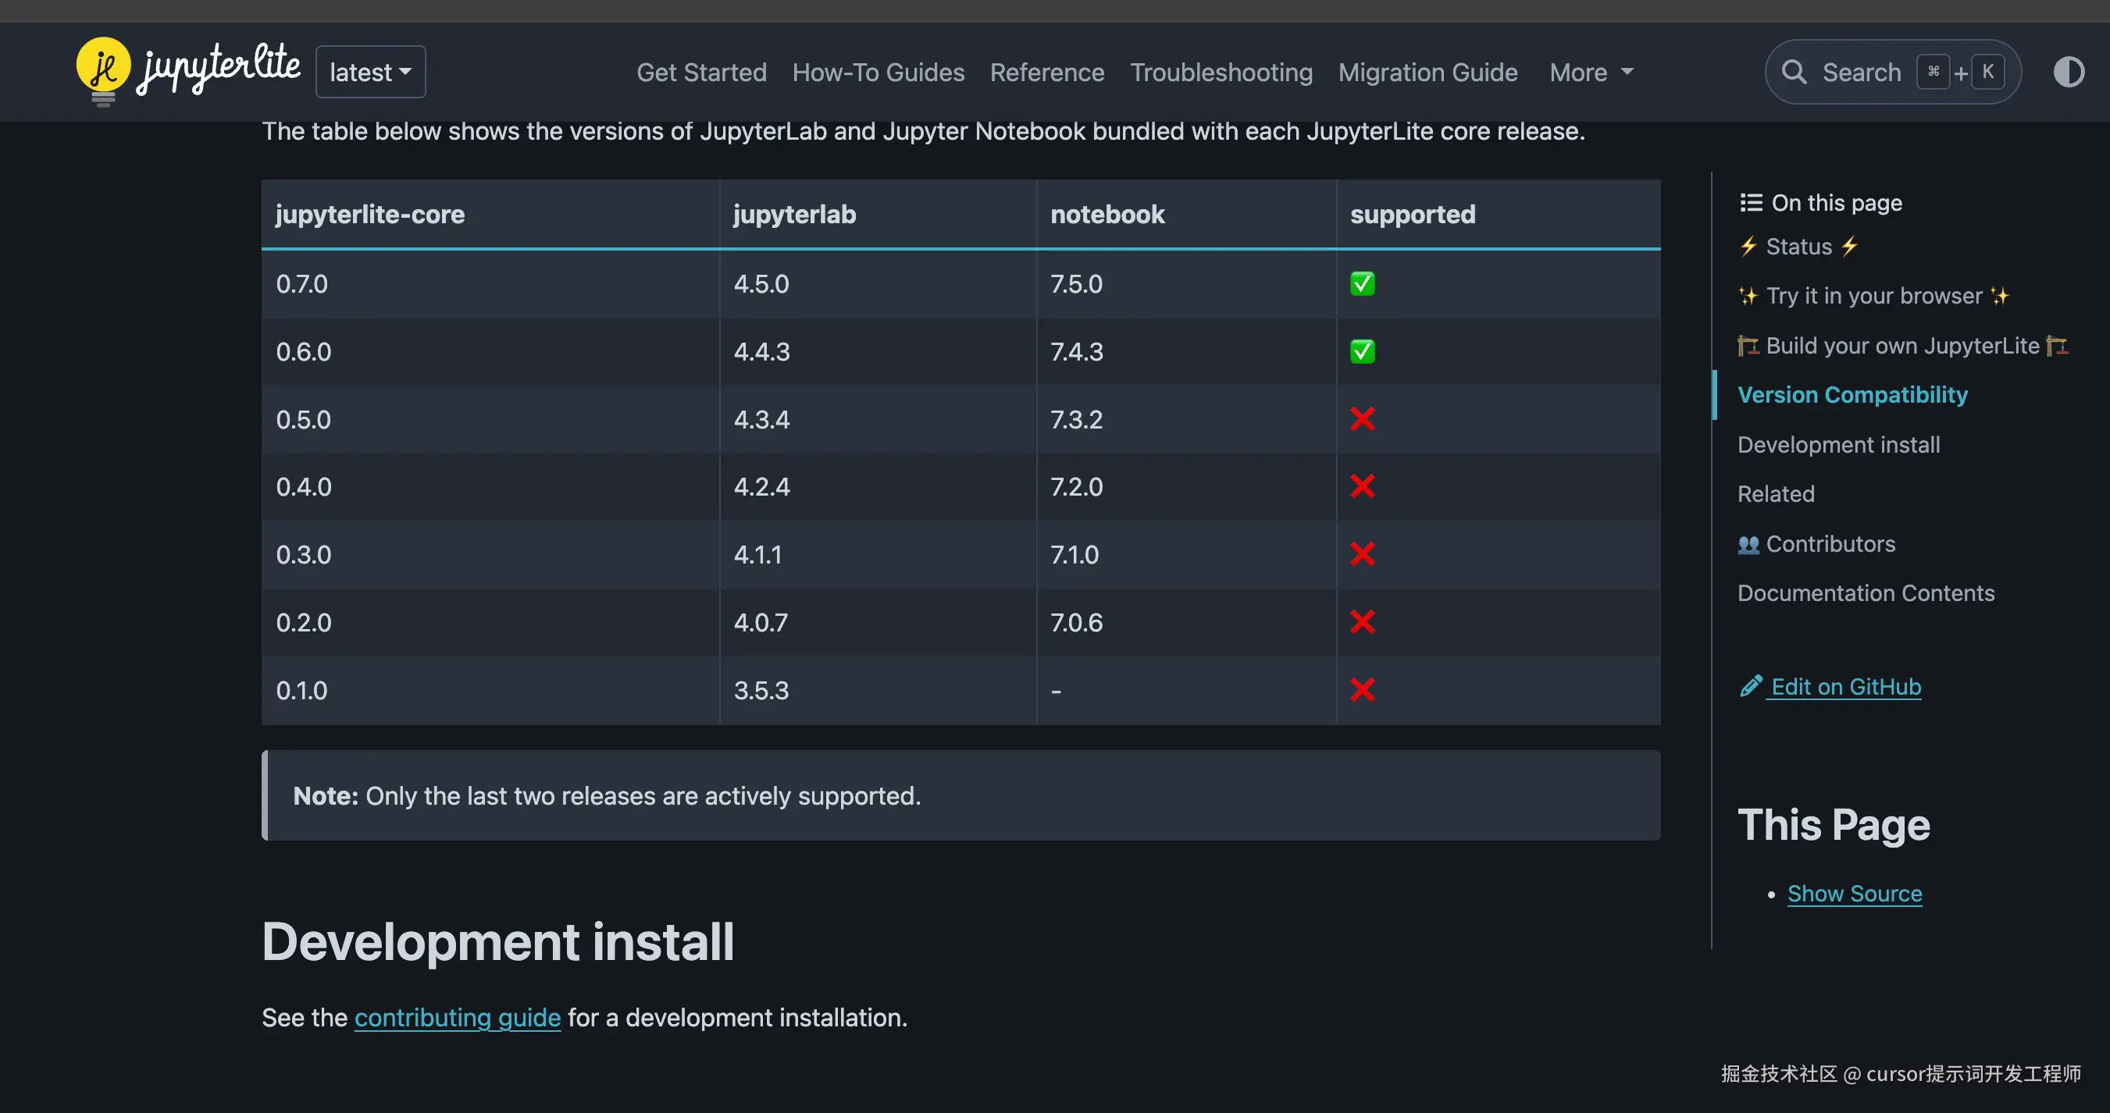Viewport: 2110px width, 1113px height.
Task: Focus the Search field
Action: point(1861,72)
